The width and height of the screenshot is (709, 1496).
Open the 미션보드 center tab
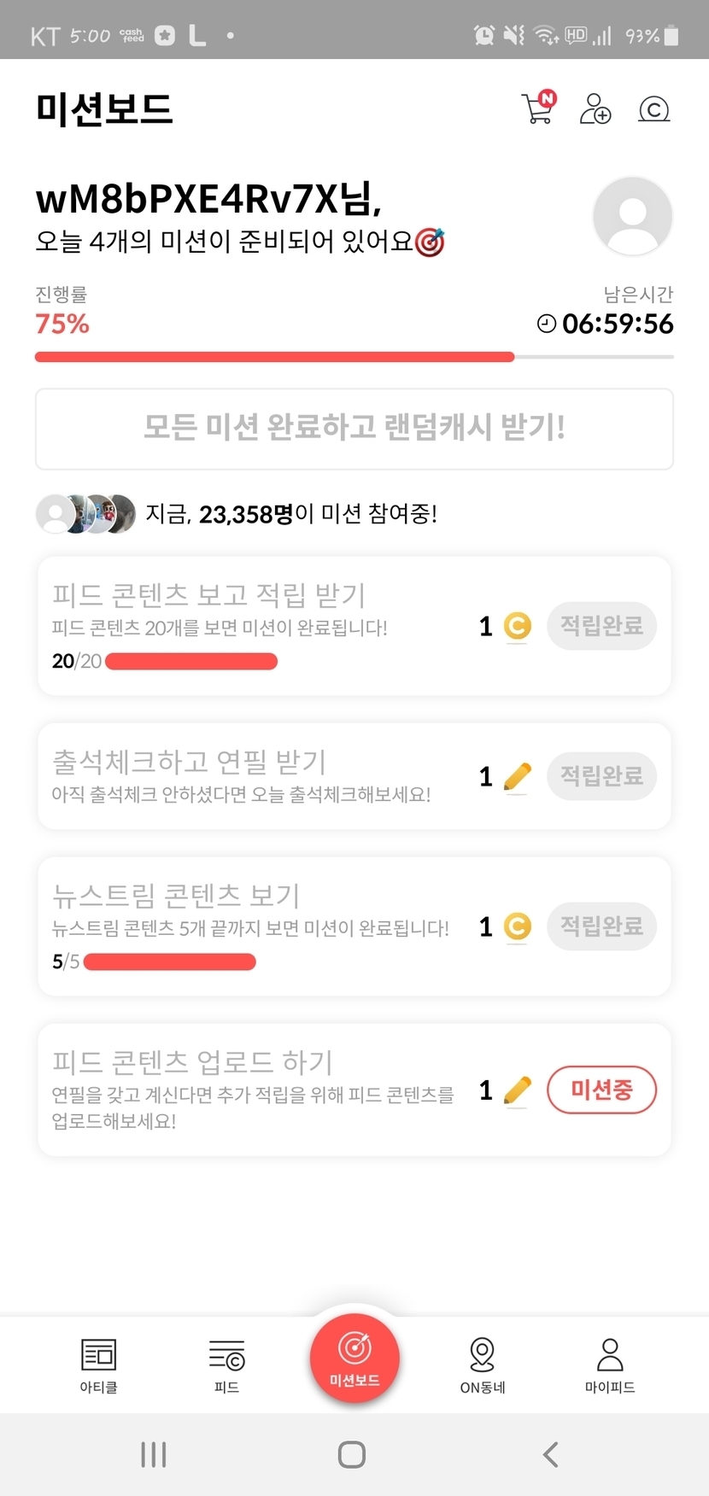coord(354,1358)
